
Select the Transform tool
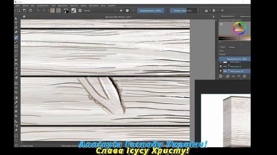[x=16, y=84]
